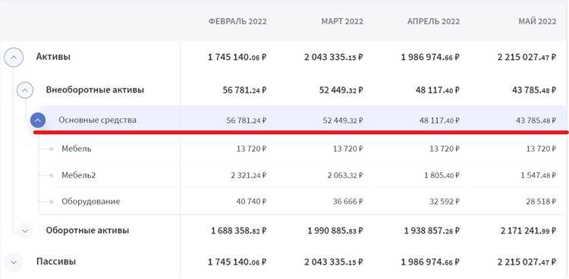Image resolution: width=569 pixels, height=279 pixels.
Task: Collapse the Активы section
Action: pos(14,58)
